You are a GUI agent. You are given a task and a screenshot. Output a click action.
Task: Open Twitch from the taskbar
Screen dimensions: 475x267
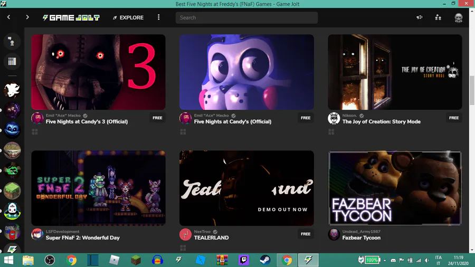[243, 260]
